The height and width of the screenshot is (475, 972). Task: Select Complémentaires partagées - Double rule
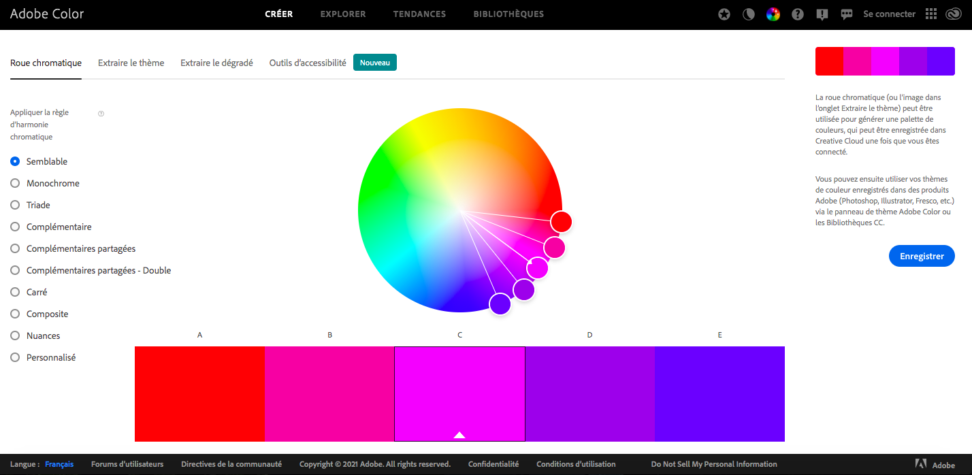(x=91, y=270)
